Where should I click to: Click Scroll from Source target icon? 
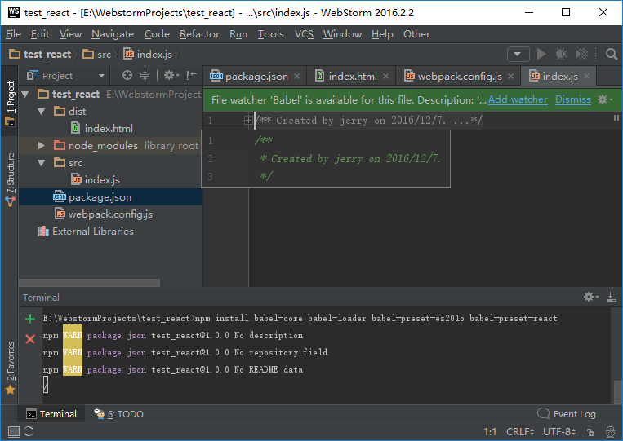(127, 75)
